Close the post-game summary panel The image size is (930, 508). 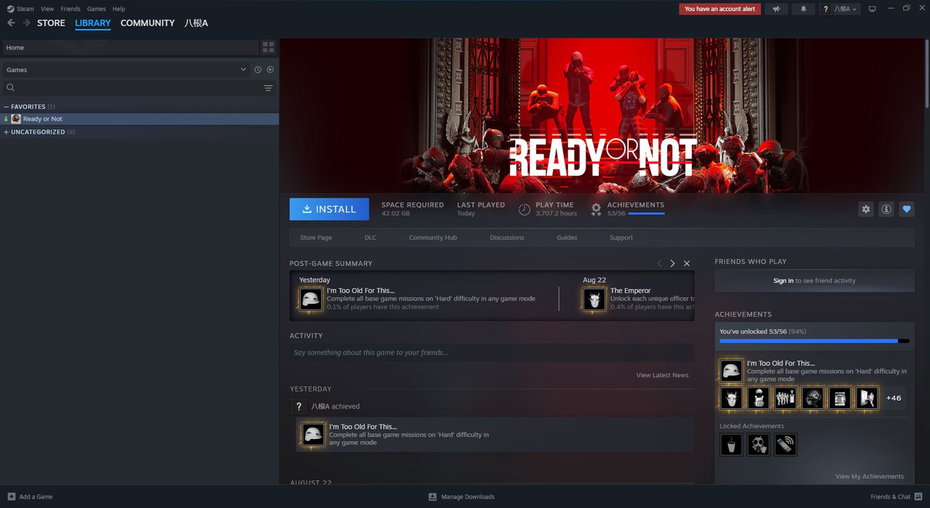coord(687,263)
